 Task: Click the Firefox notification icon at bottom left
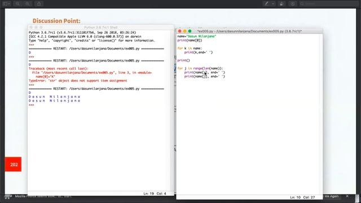[8, 196]
